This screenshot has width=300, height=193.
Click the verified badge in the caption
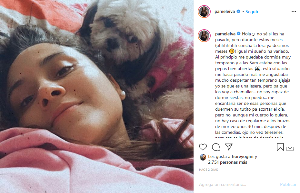(x=239, y=34)
